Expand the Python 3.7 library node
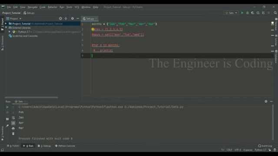The width and height of the screenshot is (278, 156). point(10,32)
